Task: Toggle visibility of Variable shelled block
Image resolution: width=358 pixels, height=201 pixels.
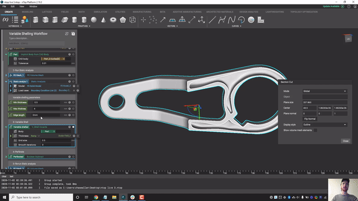Action: point(73,127)
